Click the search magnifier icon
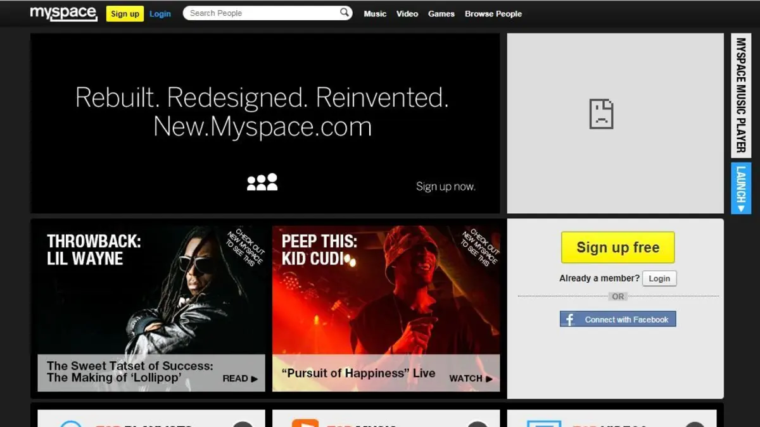Viewport: 760px width, 427px height. click(x=345, y=13)
